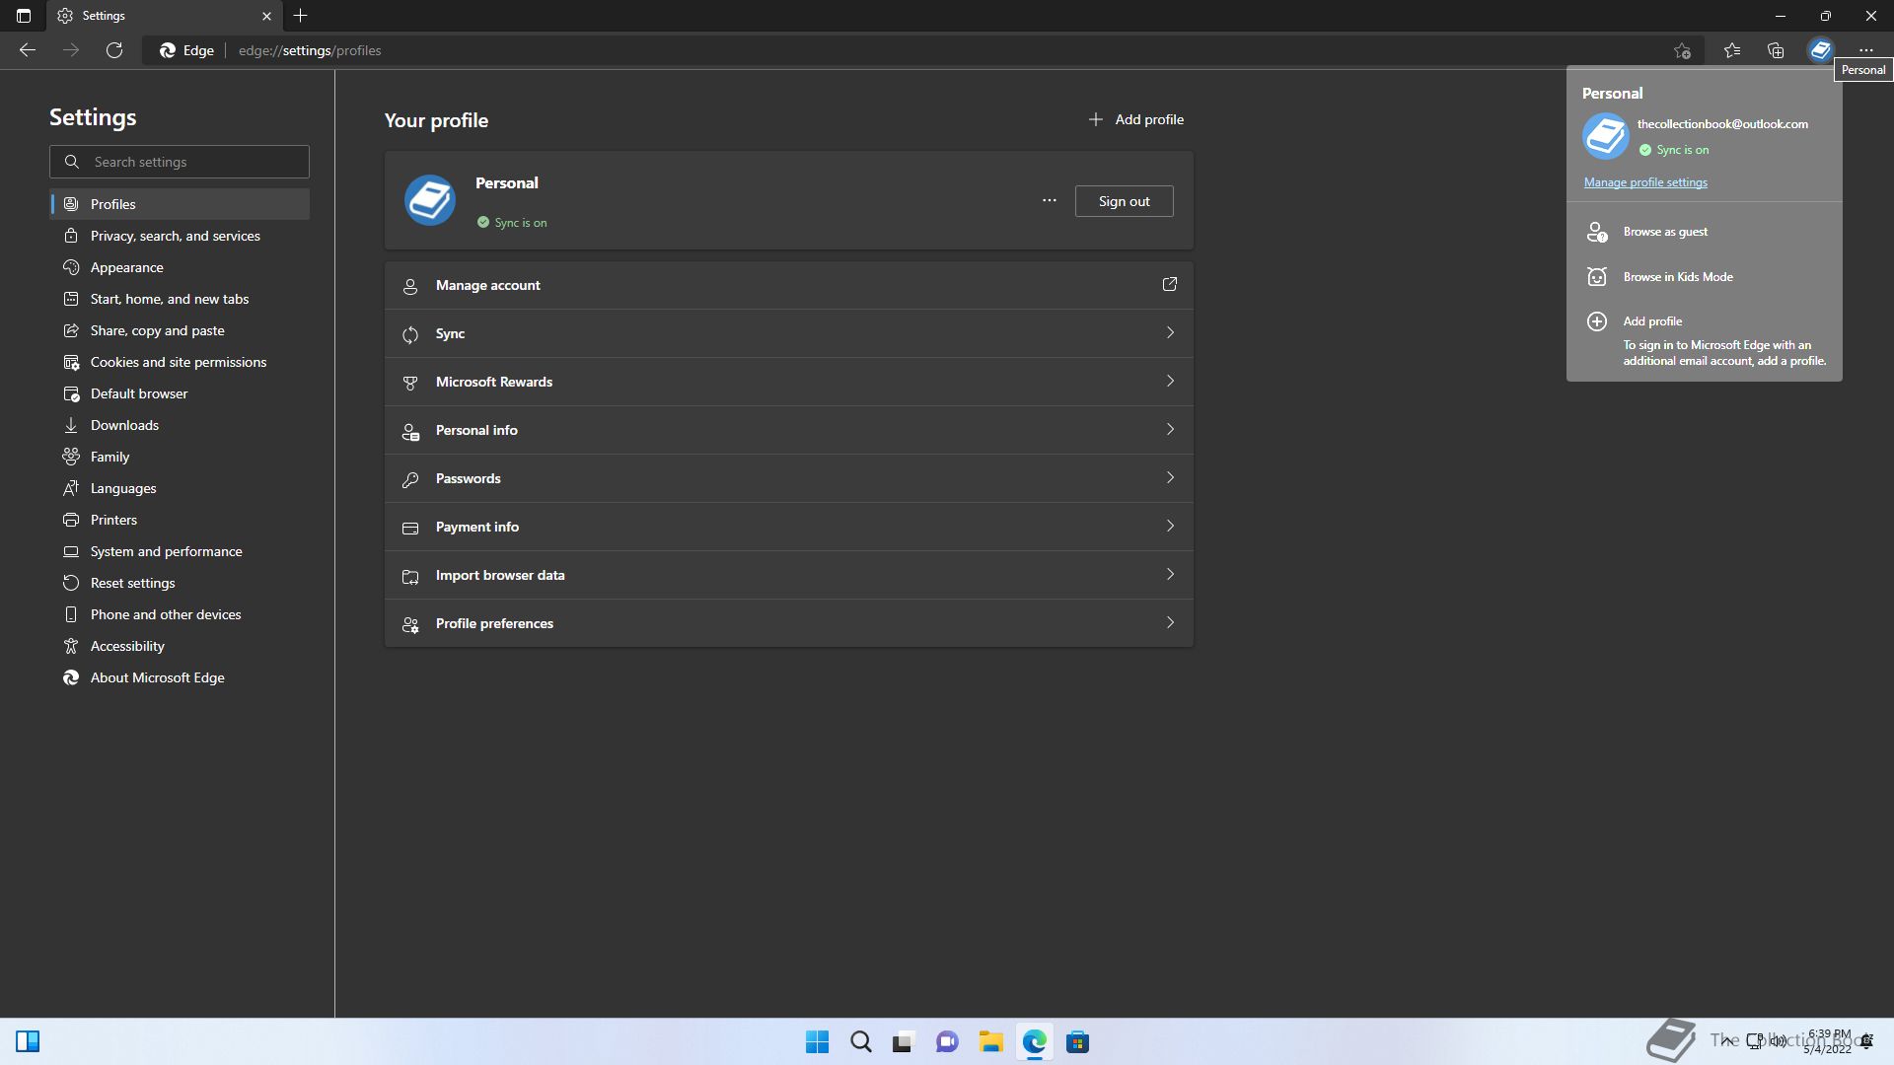
Task: Select Browse in Kids Mode
Action: [x=1704, y=277]
